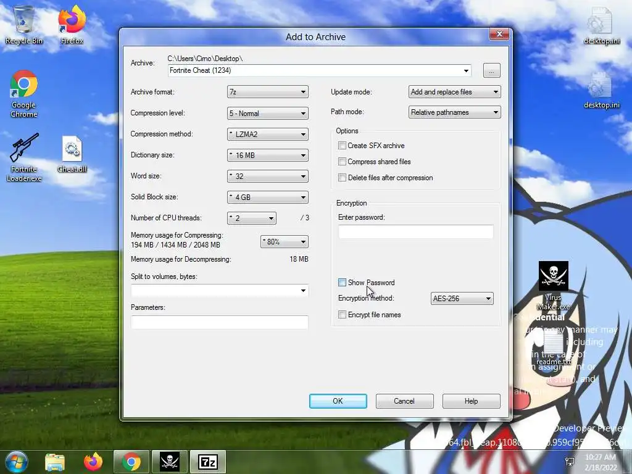632x474 pixels.
Task: Open Path mode Relative pathnames dropdown
Action: click(455, 112)
